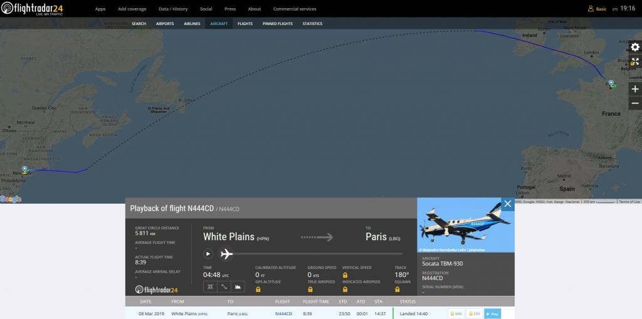Open the Press menu item
This screenshot has width=642, height=319.
point(230,9)
